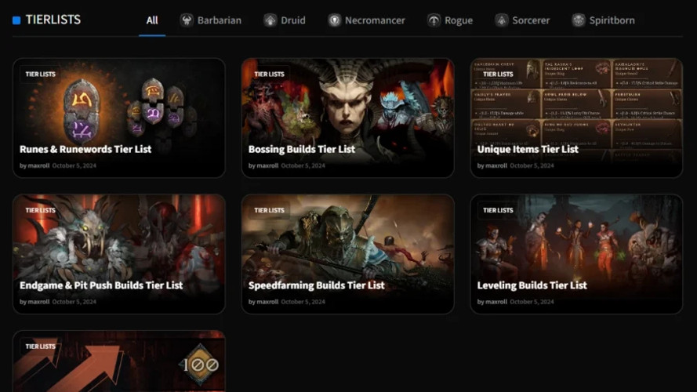Switch to the Rogue tab label
Image resolution: width=697 pixels, height=392 pixels.
pyautogui.click(x=459, y=20)
